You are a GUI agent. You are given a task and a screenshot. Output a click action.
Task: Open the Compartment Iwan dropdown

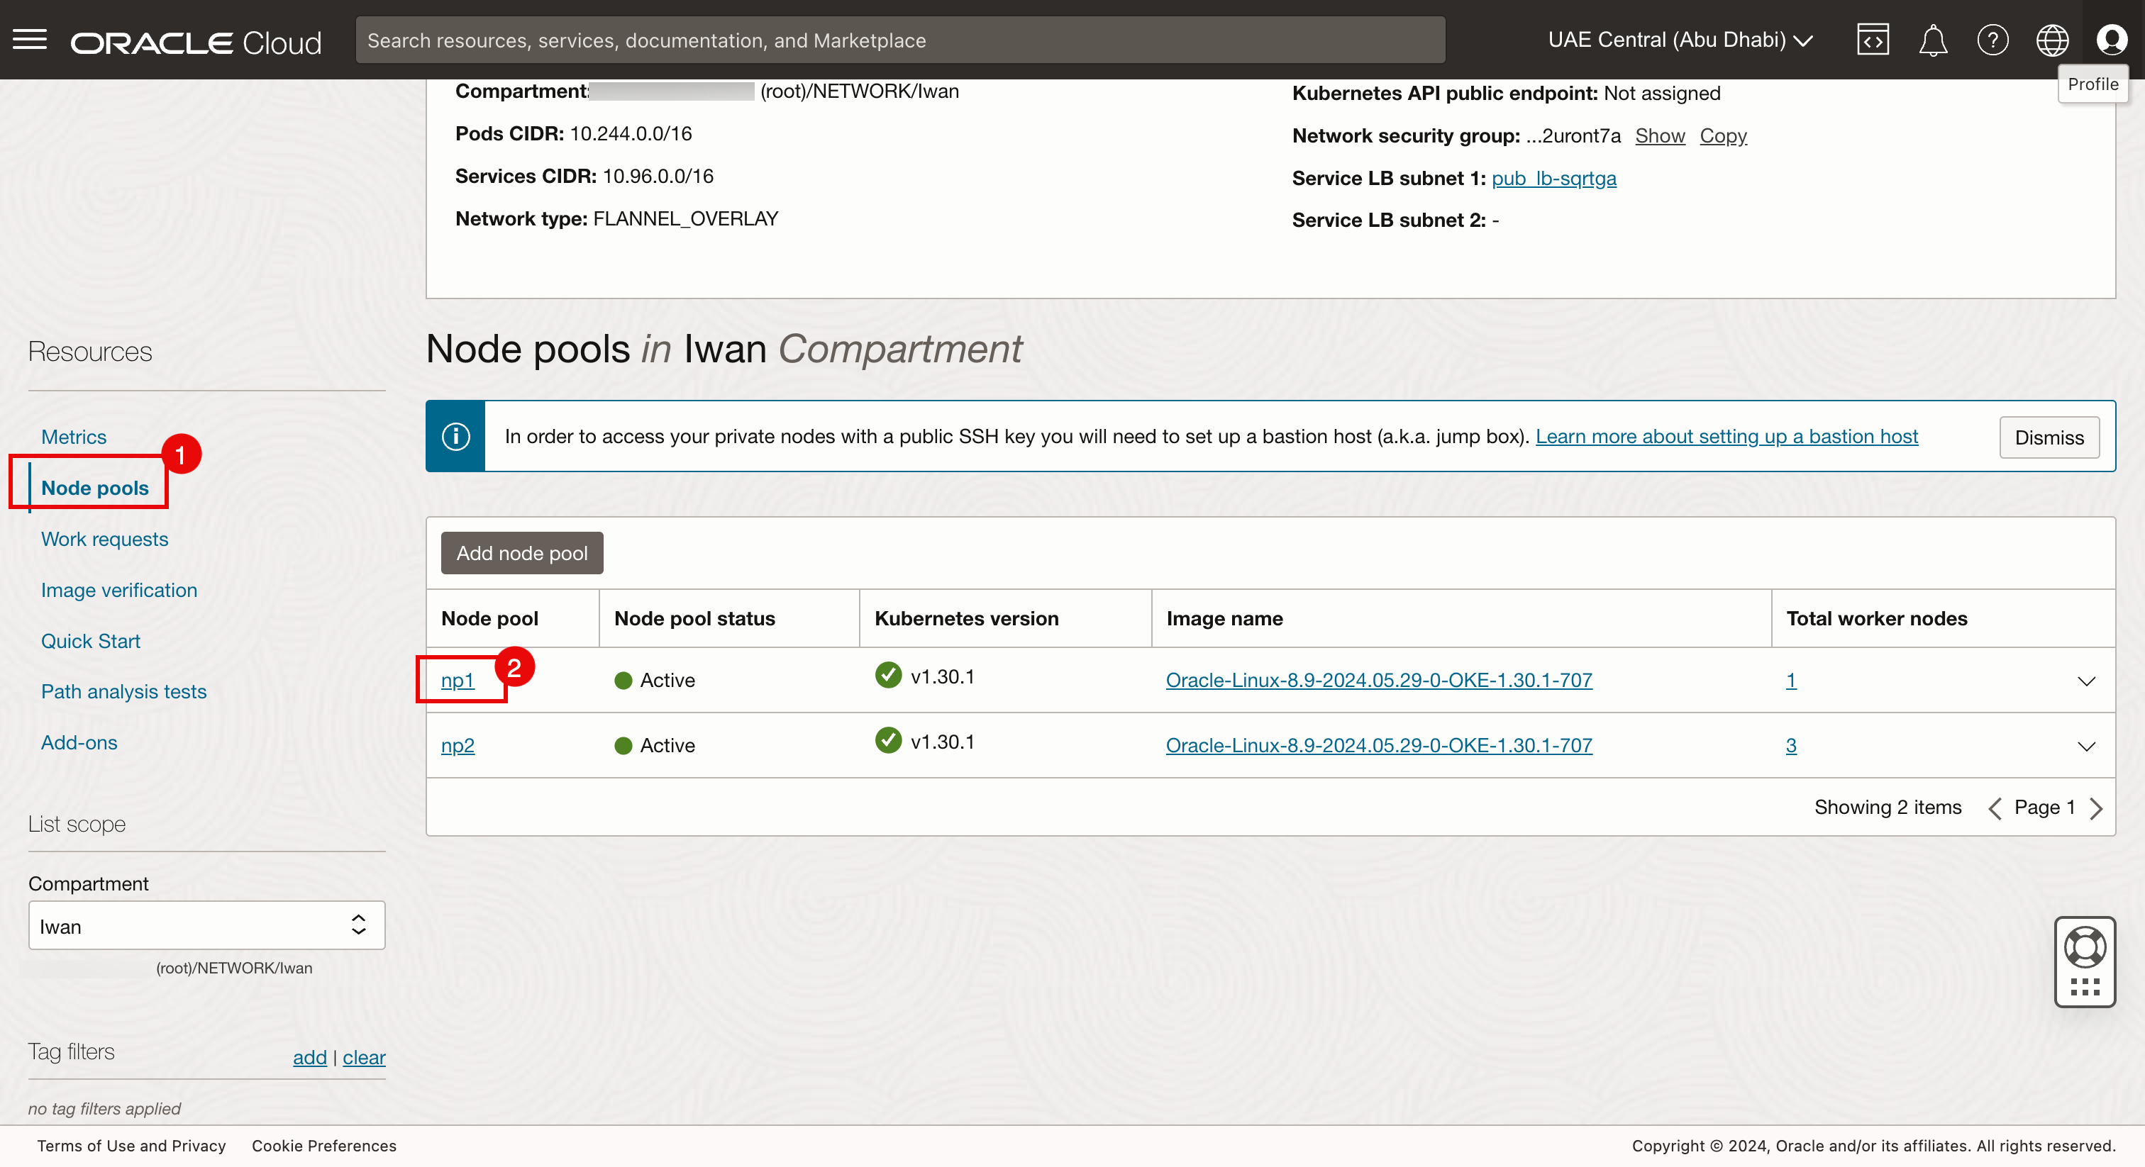click(206, 926)
